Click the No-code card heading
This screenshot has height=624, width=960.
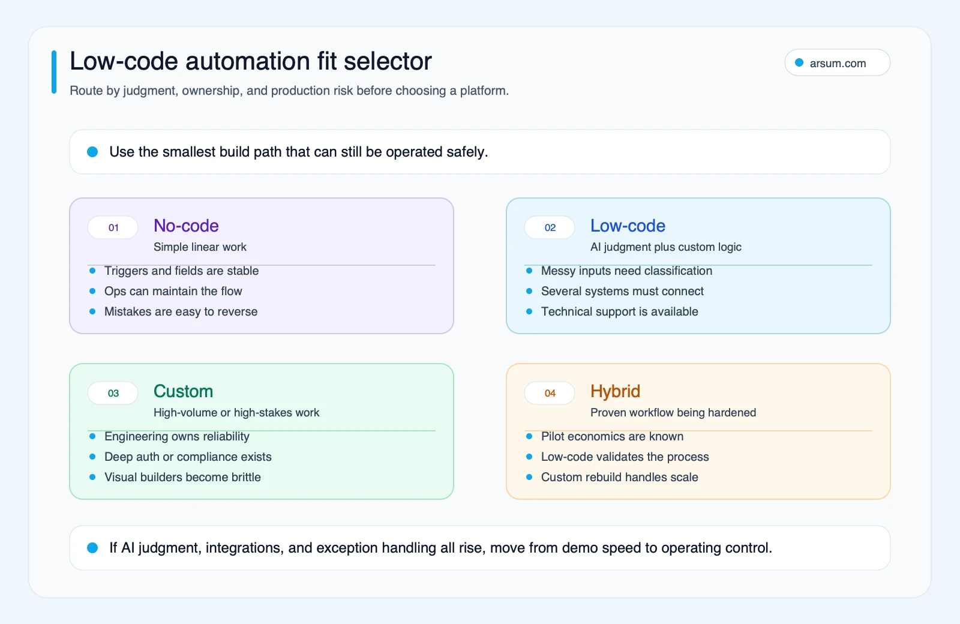tap(186, 226)
